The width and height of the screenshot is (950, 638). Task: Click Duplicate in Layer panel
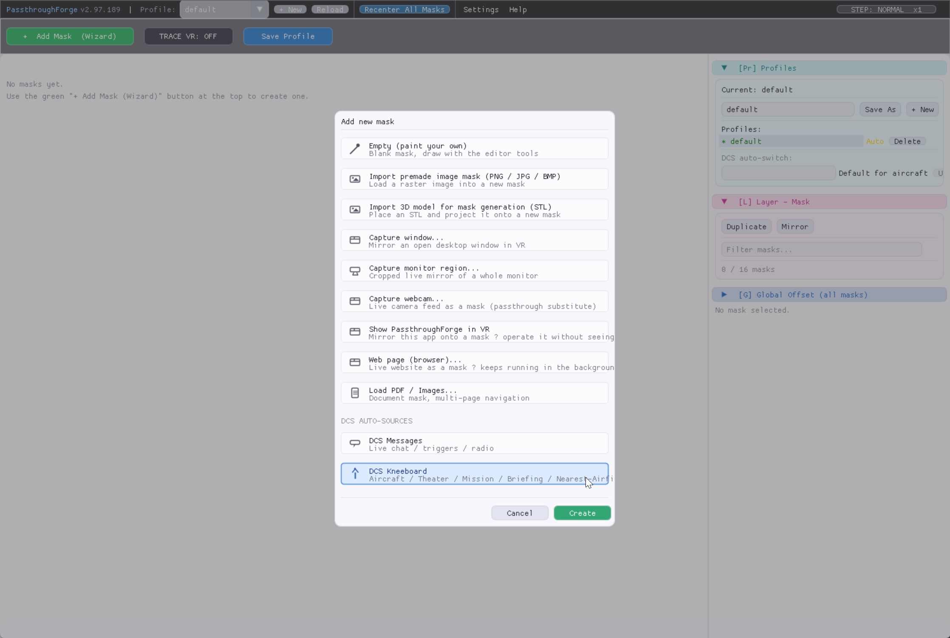tap(746, 226)
